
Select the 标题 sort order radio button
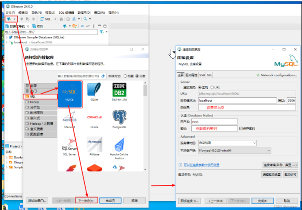[x=125, y=76]
